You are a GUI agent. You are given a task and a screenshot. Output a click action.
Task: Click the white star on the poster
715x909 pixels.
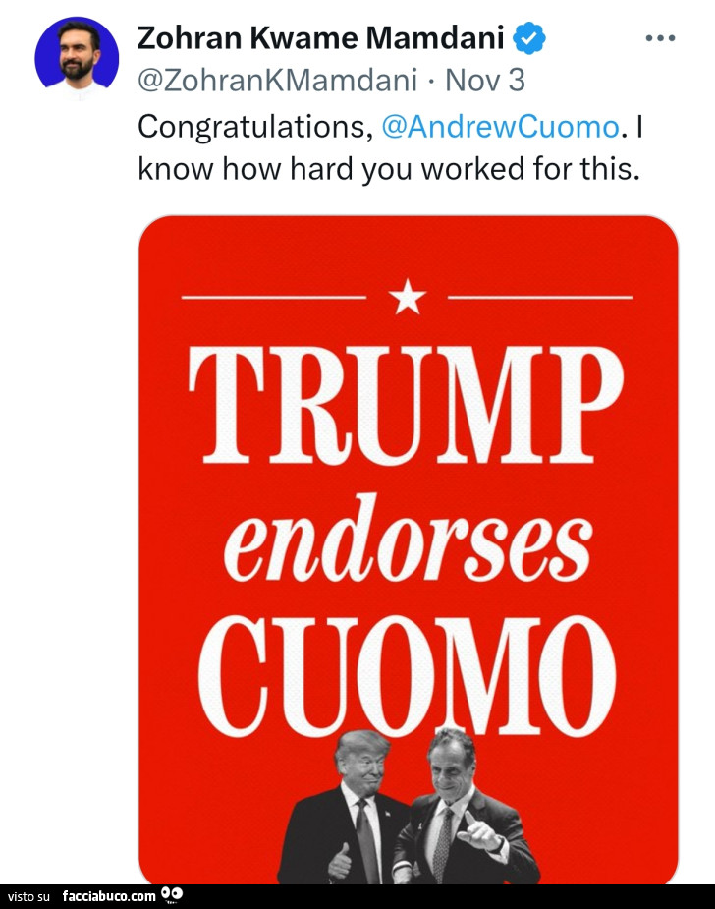[408, 296]
